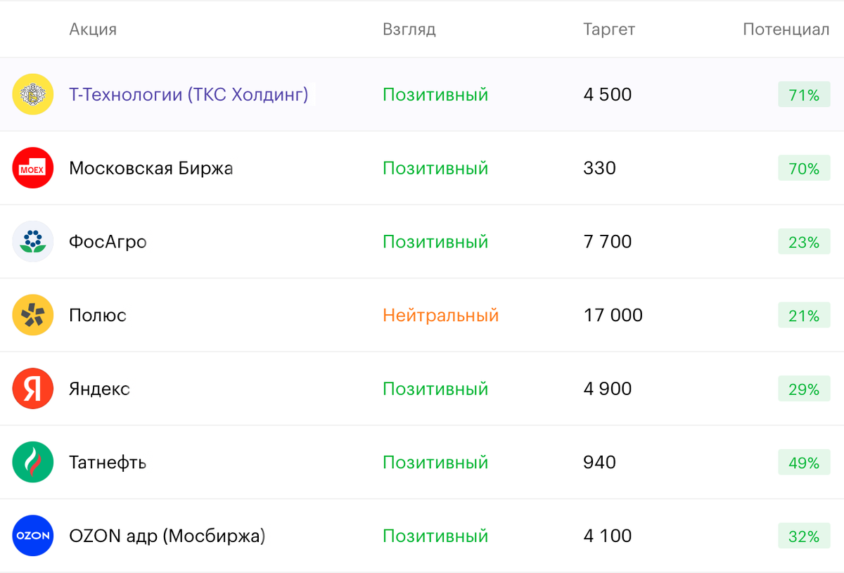This screenshot has height=573, width=844.
Task: Click the blue OZON logo icon
Action: point(33,536)
